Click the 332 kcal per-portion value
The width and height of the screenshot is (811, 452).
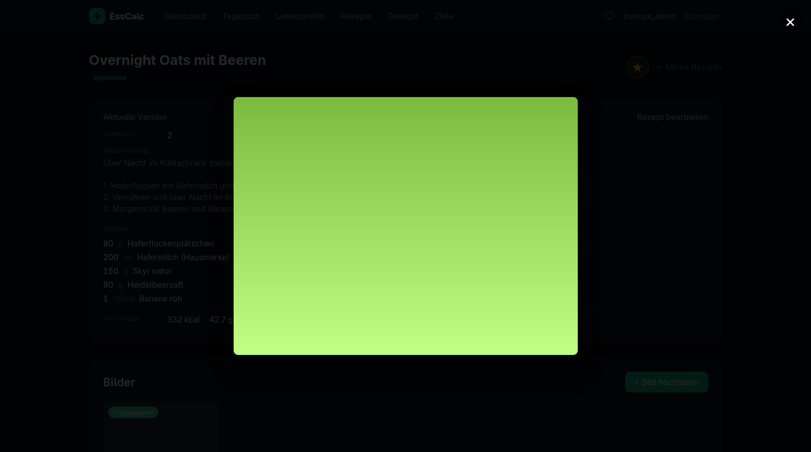(184, 319)
